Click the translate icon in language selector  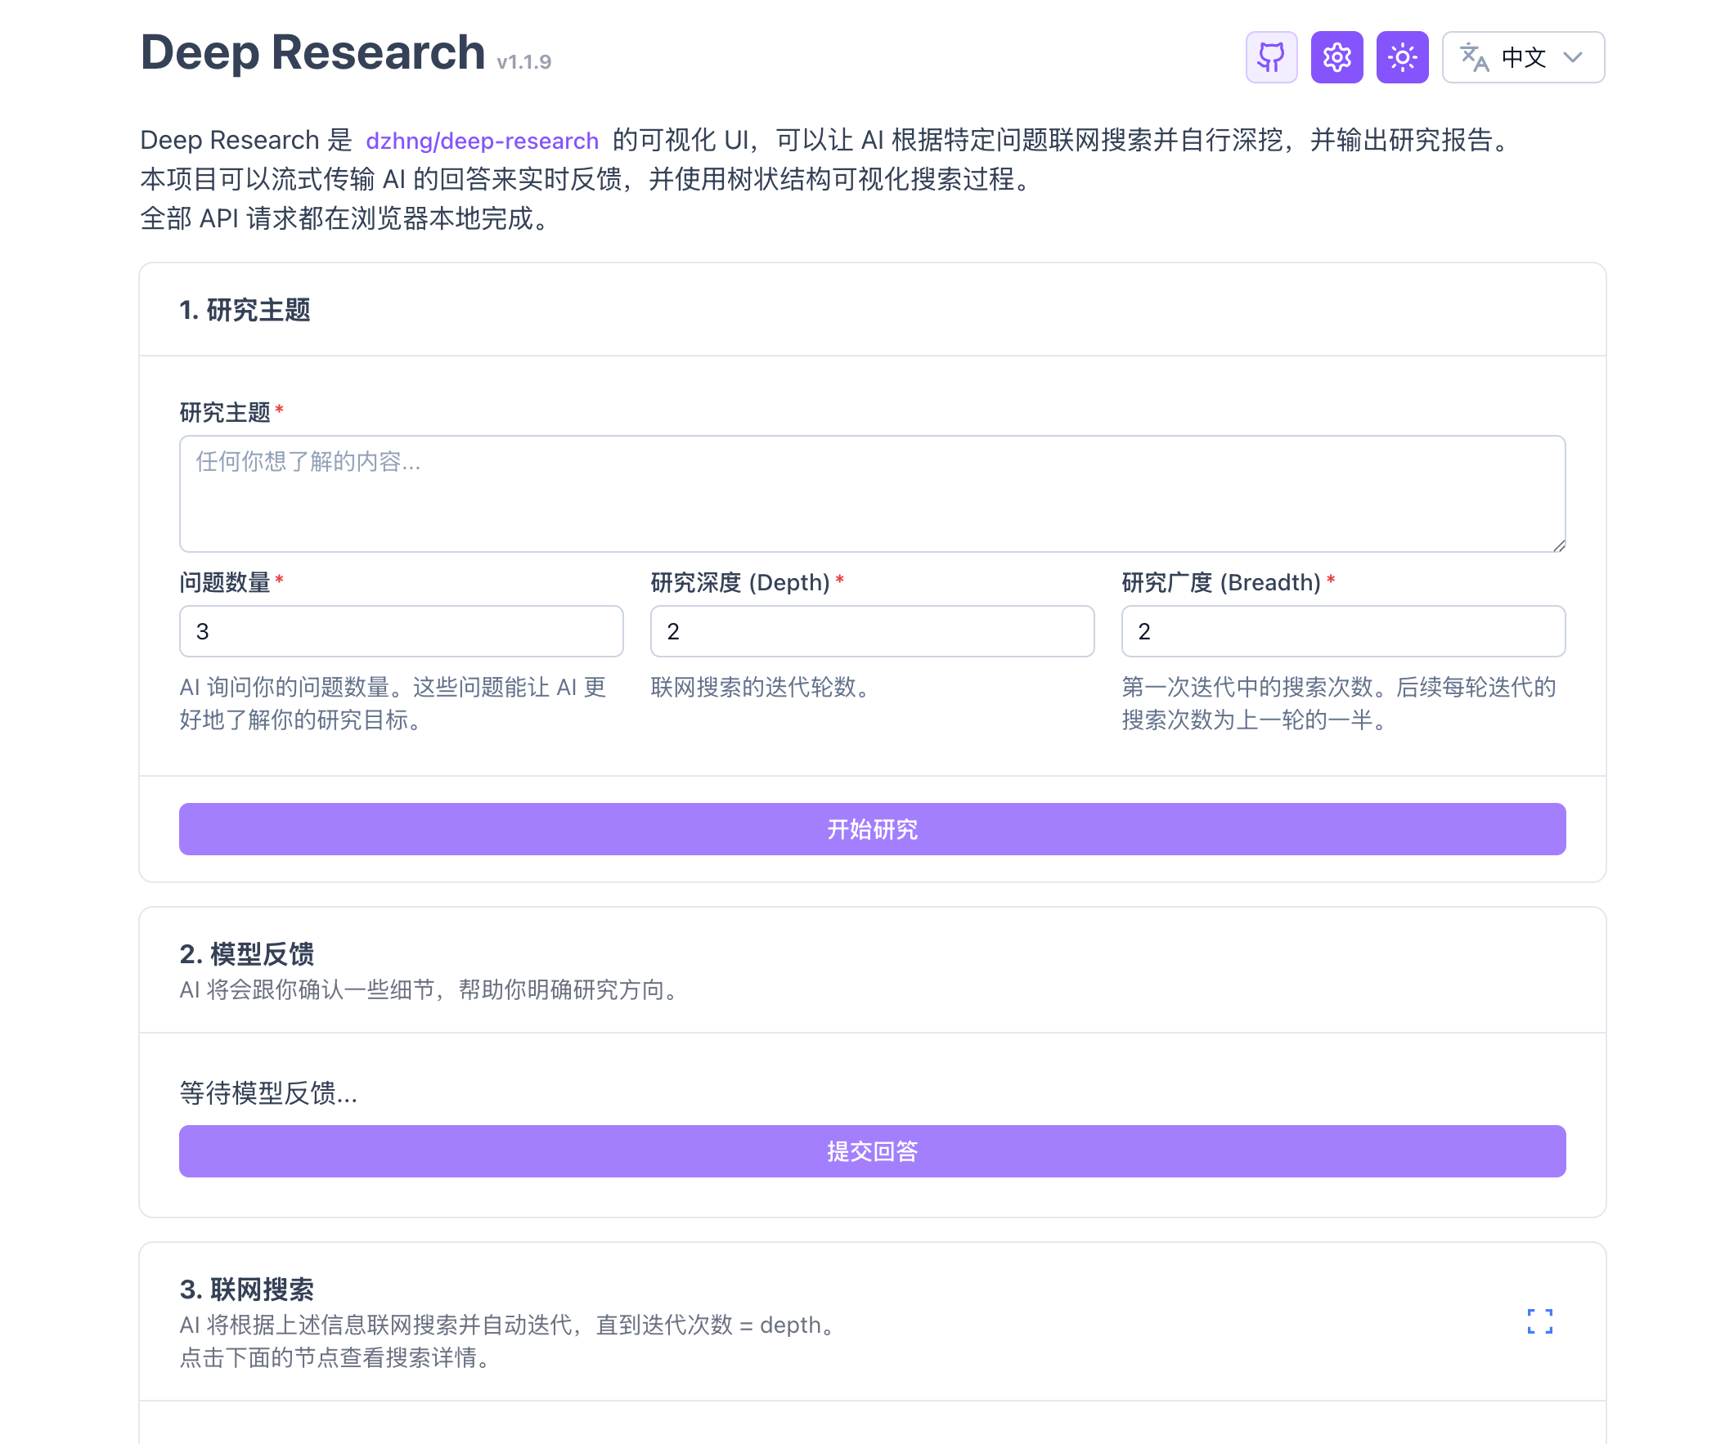tap(1474, 57)
